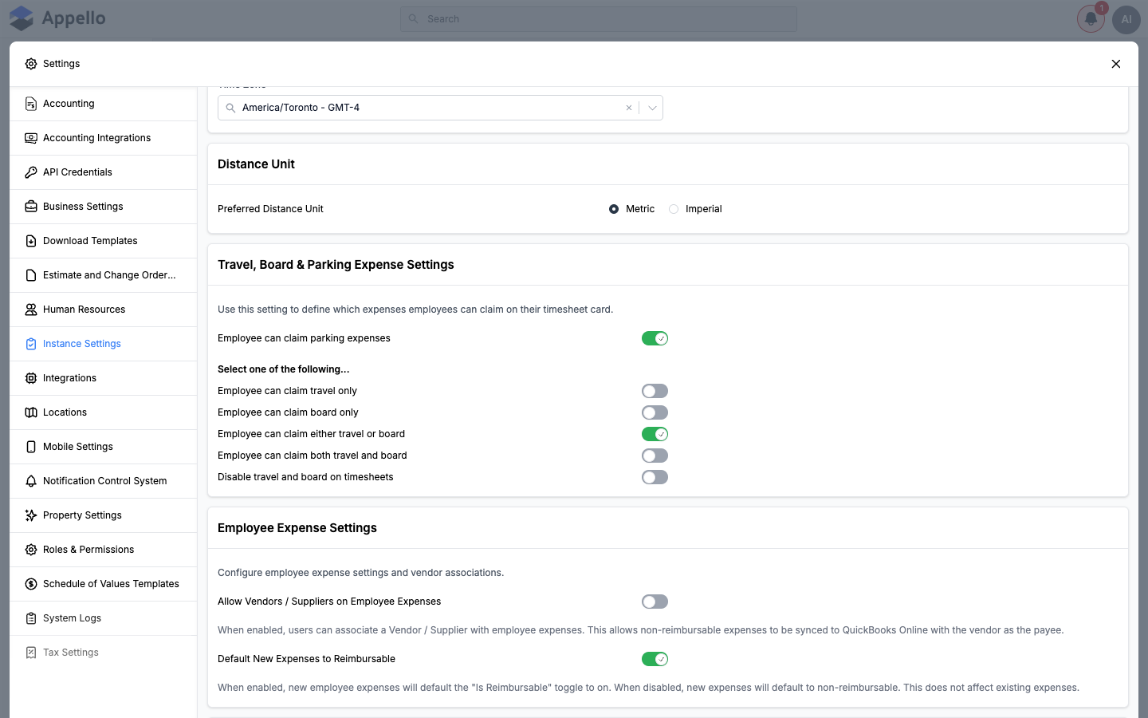Click the Property Settings sparkle icon

(31, 515)
